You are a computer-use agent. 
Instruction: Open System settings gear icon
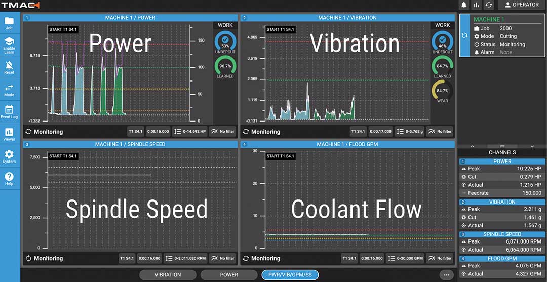9,156
